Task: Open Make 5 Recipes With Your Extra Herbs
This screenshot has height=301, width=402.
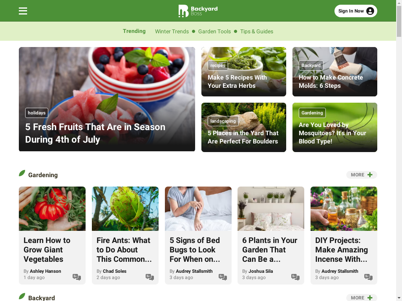Action: (x=237, y=82)
